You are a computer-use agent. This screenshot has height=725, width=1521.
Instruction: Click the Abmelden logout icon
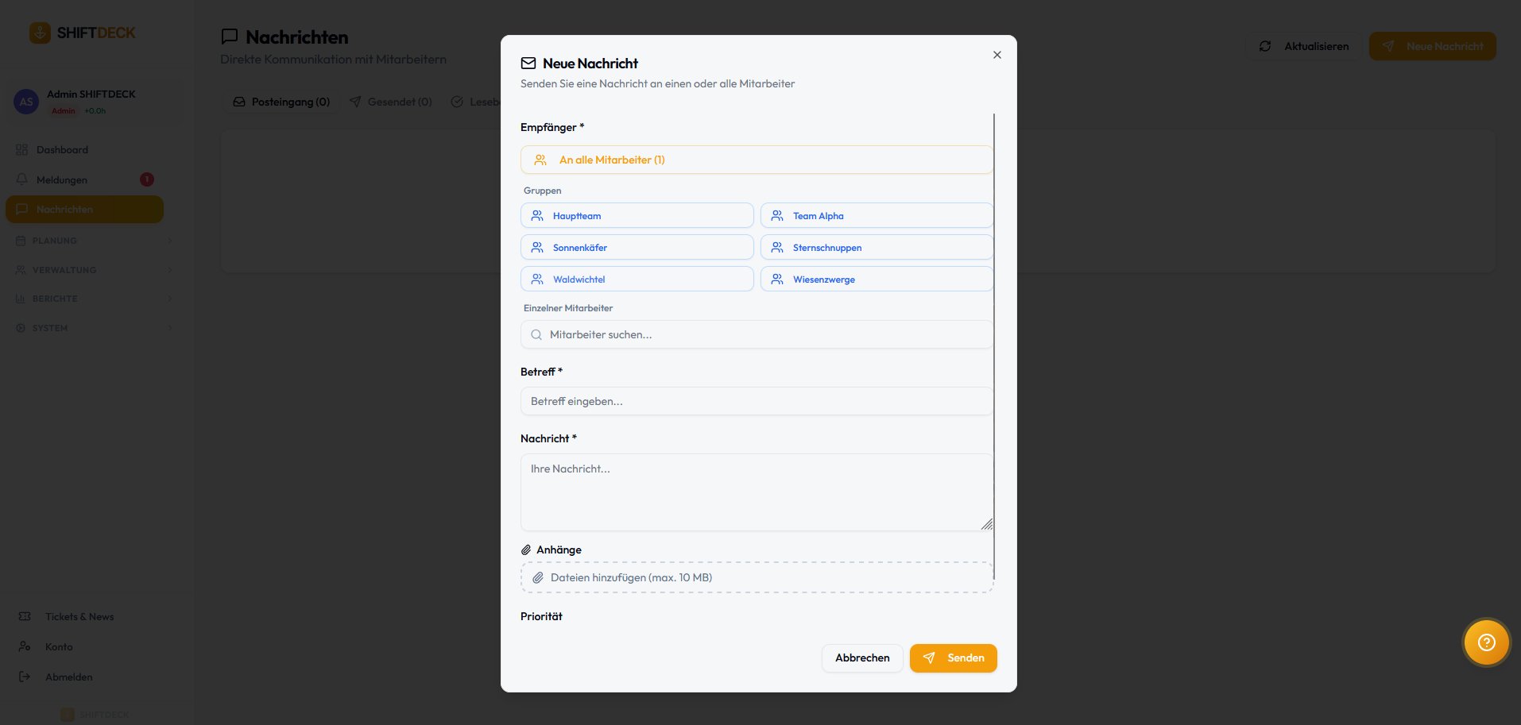(25, 677)
